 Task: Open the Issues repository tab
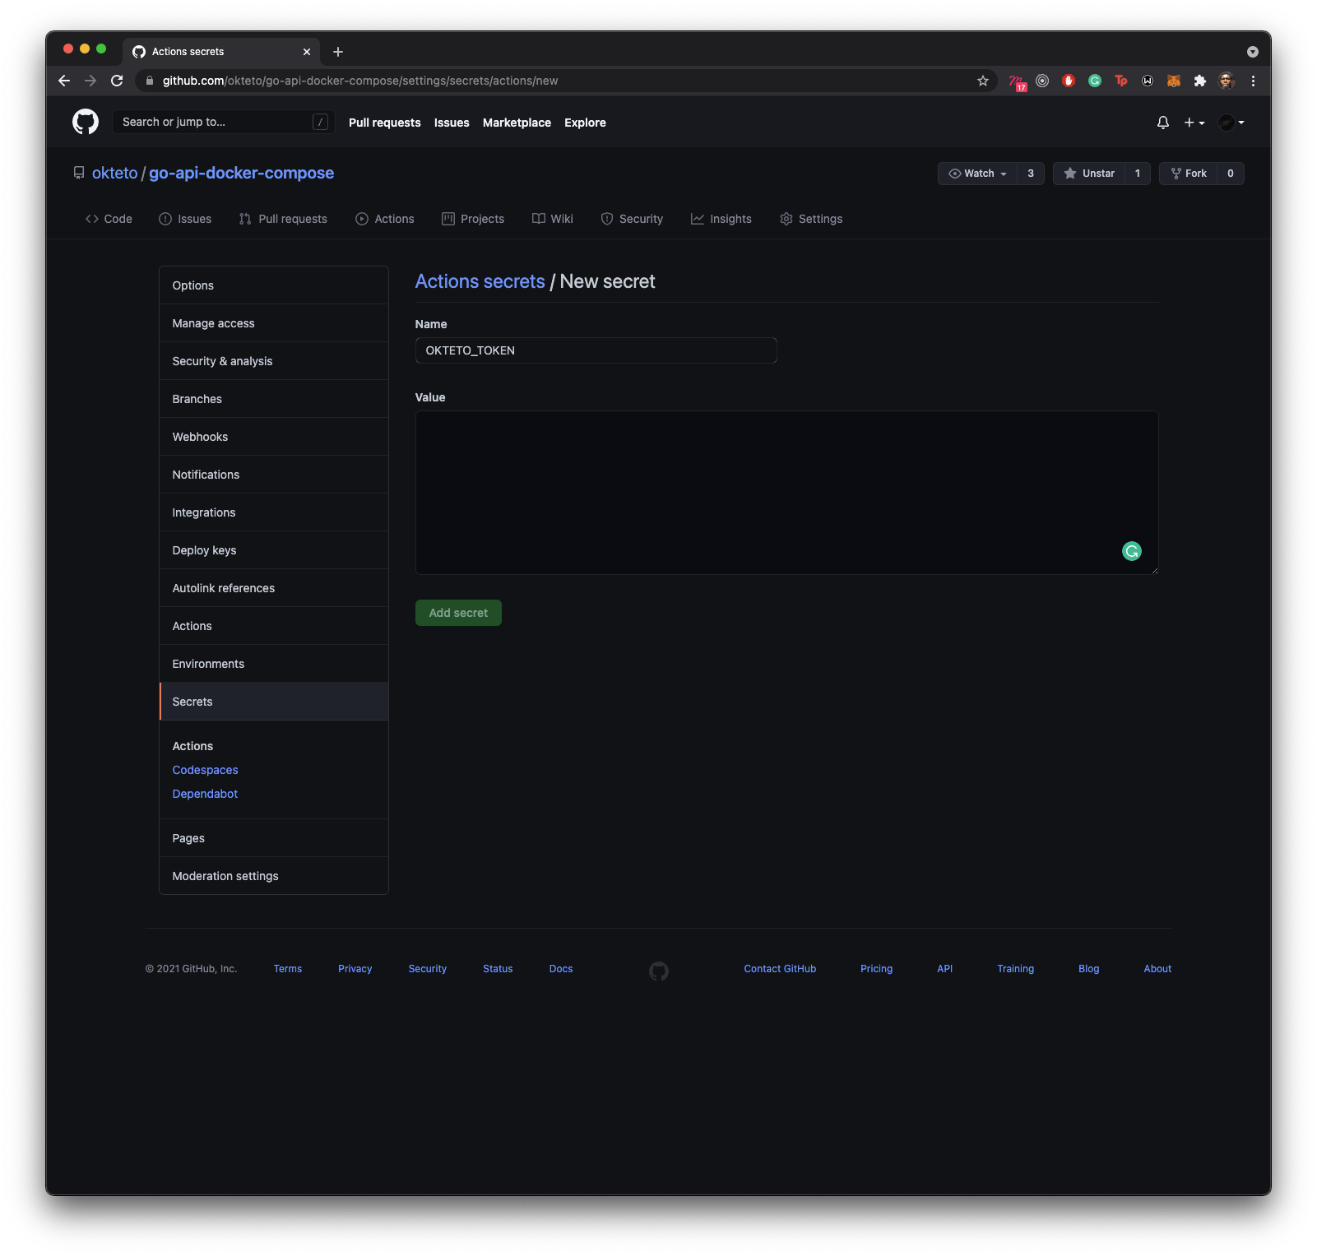(x=185, y=219)
